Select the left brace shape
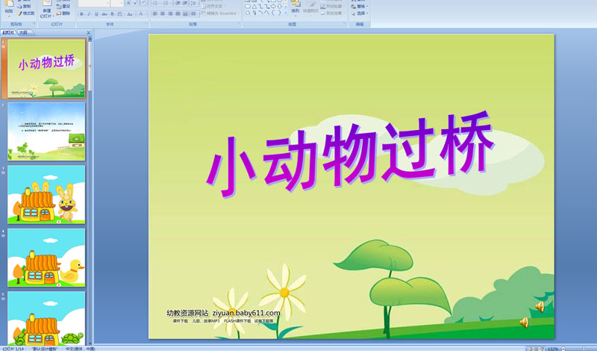Viewport: 597px width, 351px height. pos(273,13)
